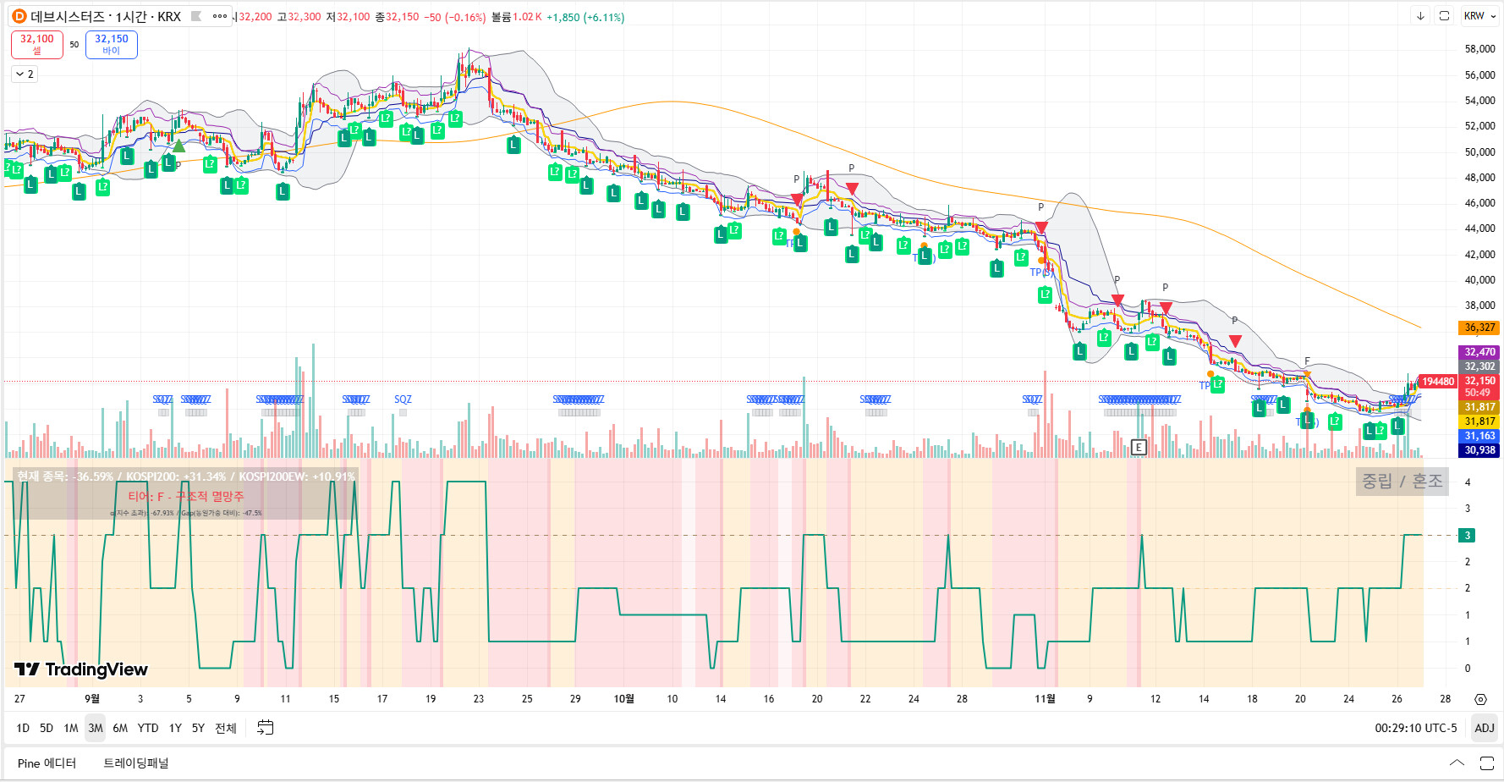
Task: Click the TradingView logo
Action: pyautogui.click(x=81, y=669)
